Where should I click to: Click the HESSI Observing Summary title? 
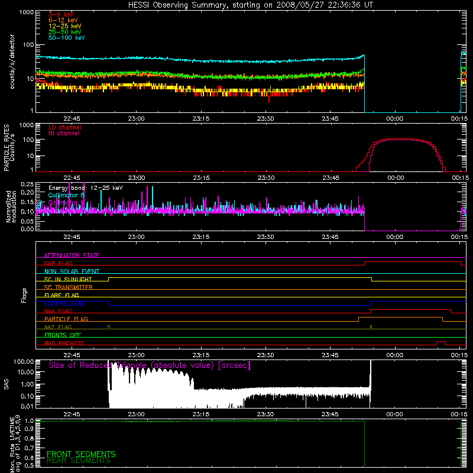[250, 5]
